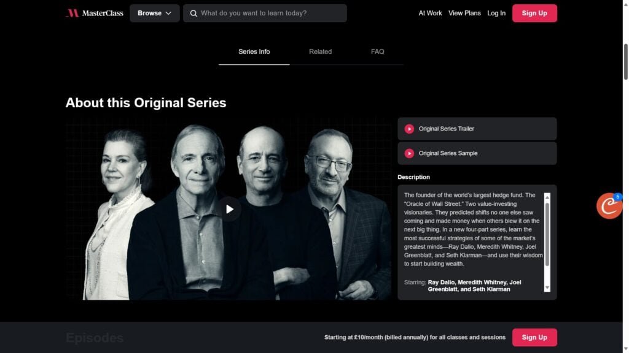629x353 pixels.
Task: Switch to the Related tab
Action: click(x=320, y=51)
